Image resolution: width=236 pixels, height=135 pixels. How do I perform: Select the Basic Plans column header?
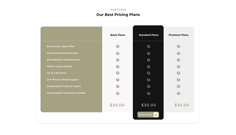pyautogui.click(x=117, y=35)
